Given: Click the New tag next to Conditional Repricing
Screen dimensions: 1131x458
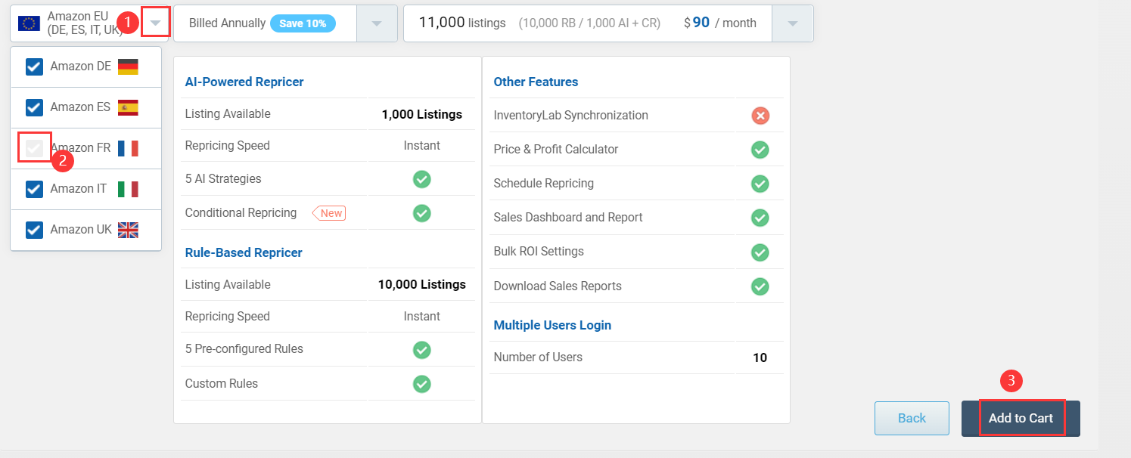Looking at the screenshot, I should (329, 213).
